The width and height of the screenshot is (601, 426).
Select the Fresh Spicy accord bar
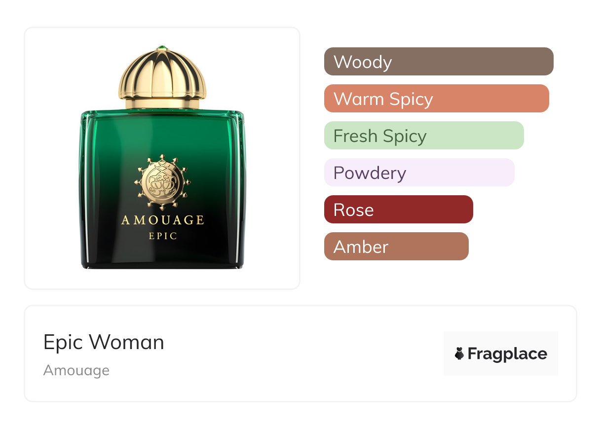click(424, 136)
